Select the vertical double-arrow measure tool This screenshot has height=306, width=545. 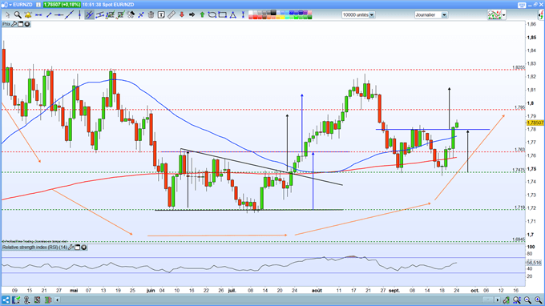(x=243, y=15)
